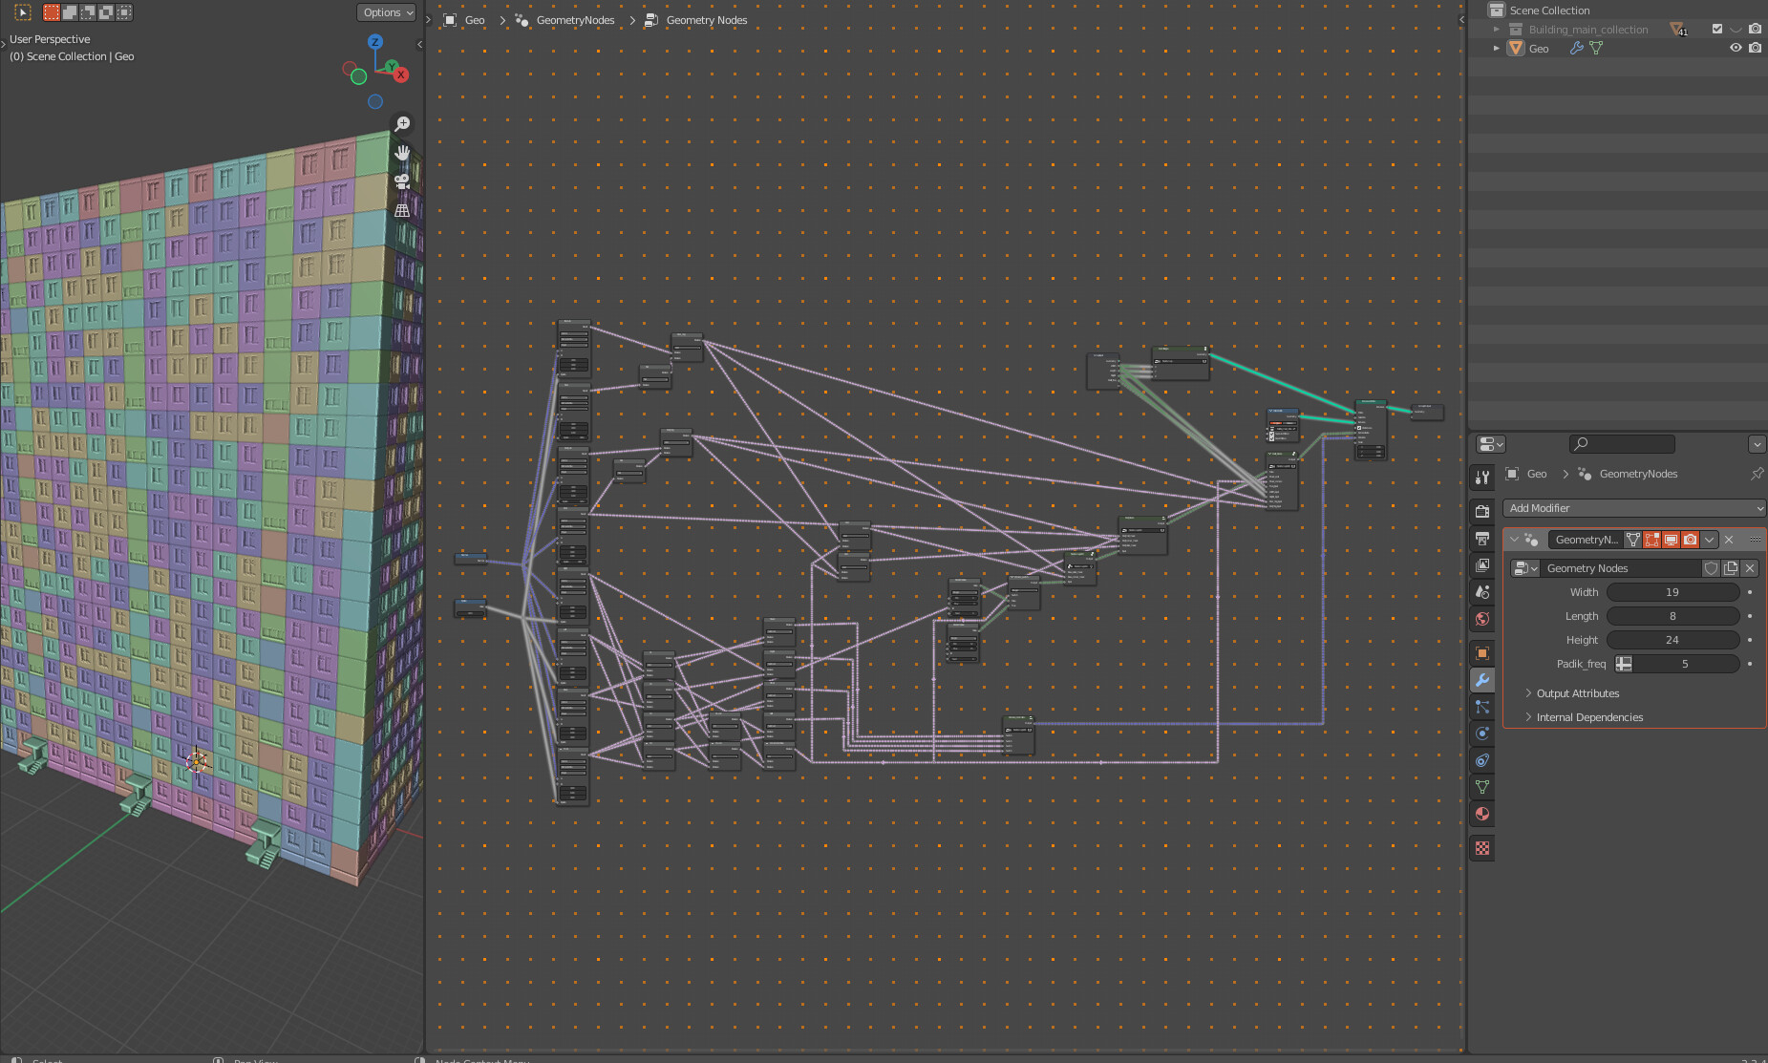
Task: Toggle realtime viewport display of GeometryNodes modifier
Action: point(1671,540)
